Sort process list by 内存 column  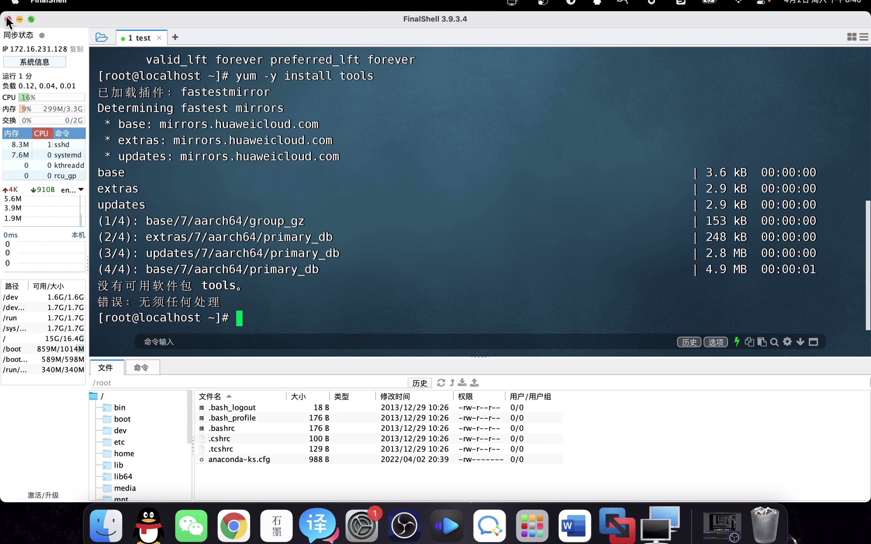[x=12, y=133]
